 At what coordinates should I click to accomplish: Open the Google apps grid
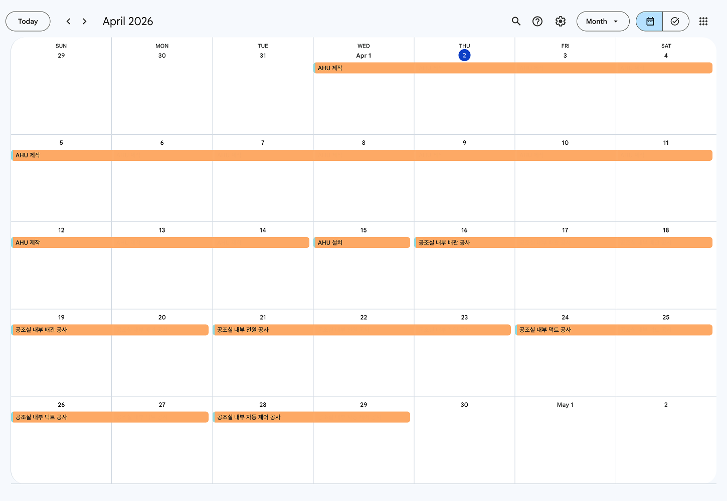click(703, 21)
